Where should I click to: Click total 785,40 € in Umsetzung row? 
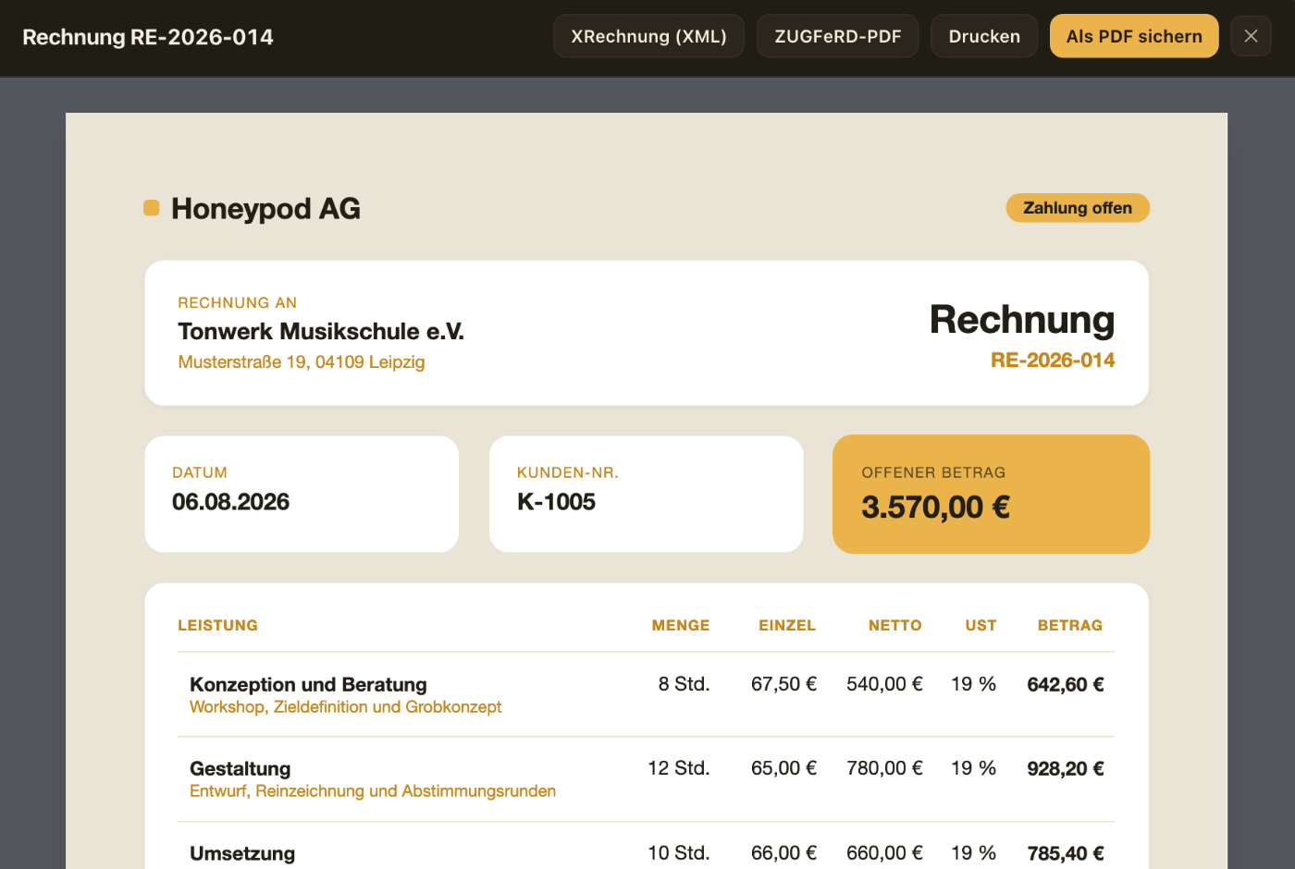[1066, 853]
